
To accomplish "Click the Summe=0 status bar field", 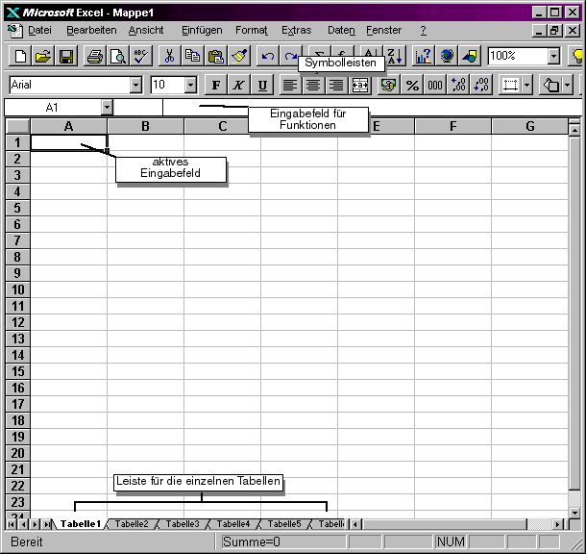I will [x=284, y=542].
